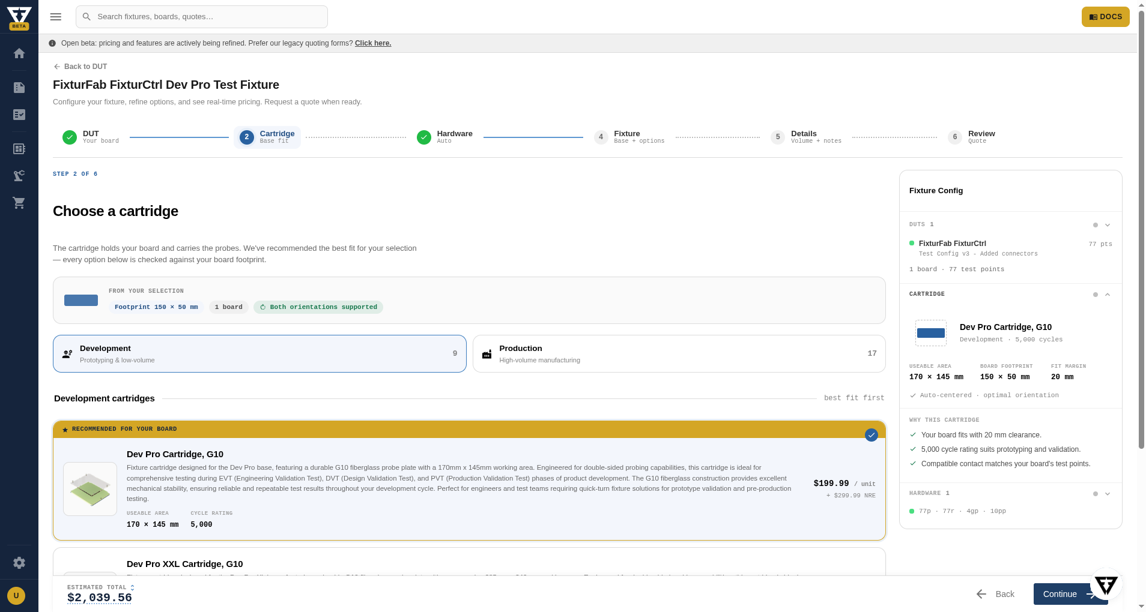Go to the Review step tab
The image size is (1146, 612).
pyautogui.click(x=972, y=137)
